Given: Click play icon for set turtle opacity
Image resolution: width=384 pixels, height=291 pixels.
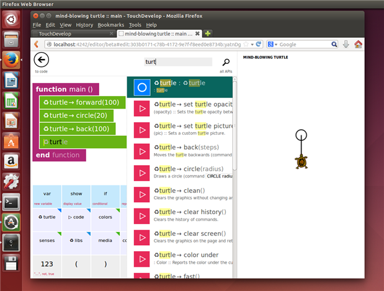Looking at the screenshot, I should 141,109.
